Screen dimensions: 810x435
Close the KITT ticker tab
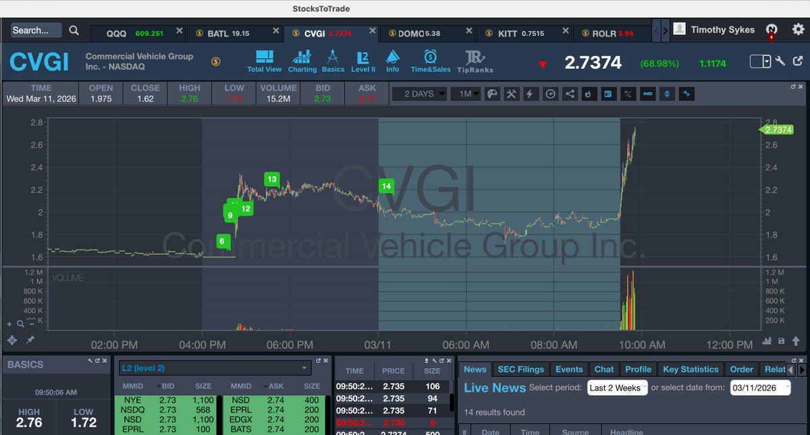click(564, 31)
